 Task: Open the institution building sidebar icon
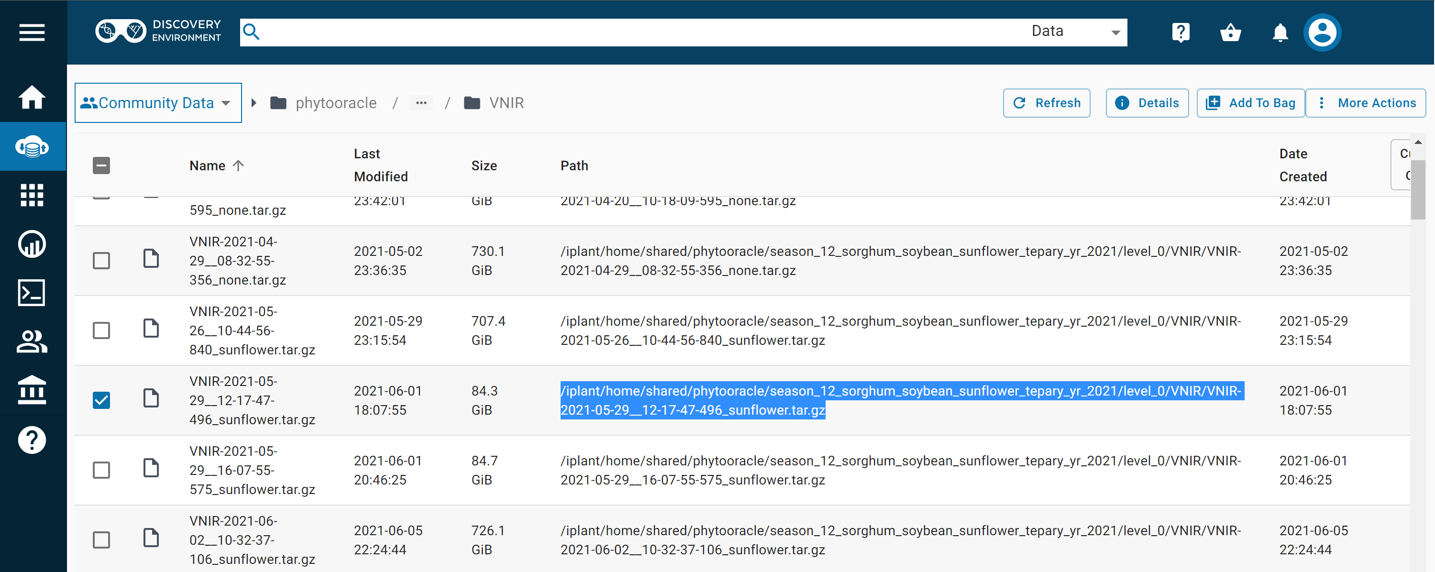[33, 390]
